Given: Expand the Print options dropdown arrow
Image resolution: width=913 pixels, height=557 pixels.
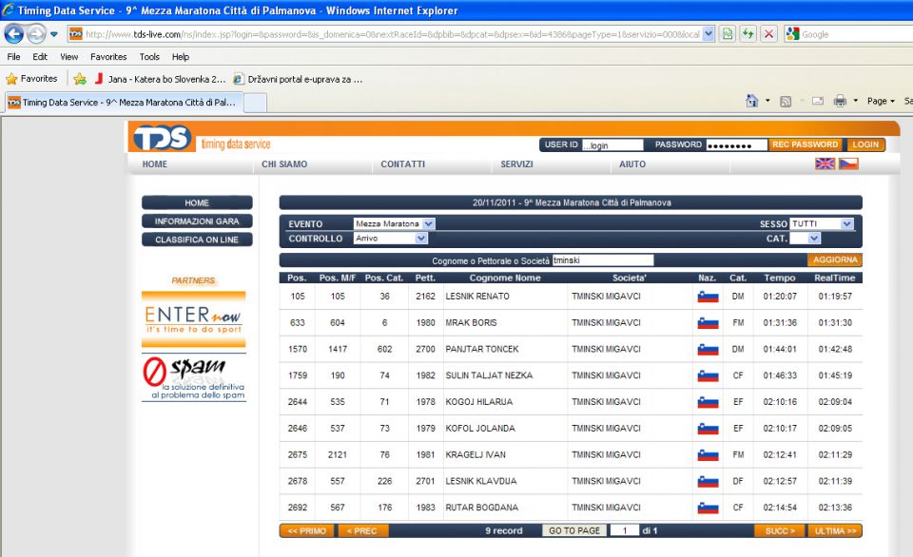Looking at the screenshot, I should [x=855, y=101].
